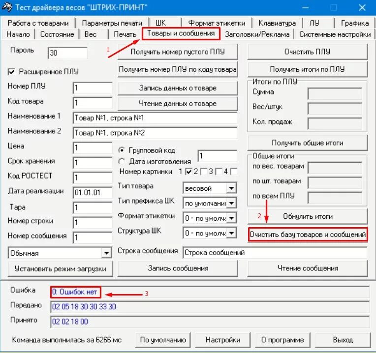Click the Номер строки input field
Viewport: 376px width, 353px height.
(x=93, y=223)
